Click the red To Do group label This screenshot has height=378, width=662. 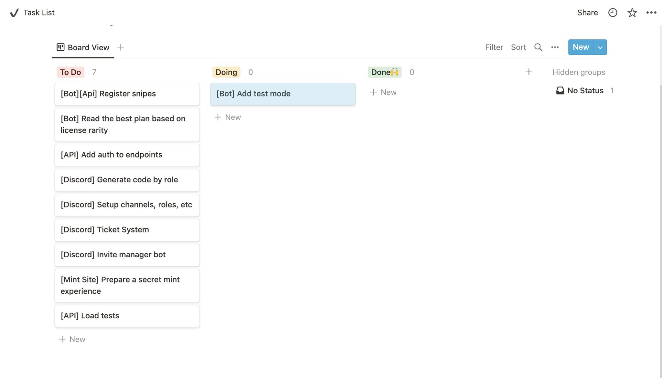[x=70, y=72]
